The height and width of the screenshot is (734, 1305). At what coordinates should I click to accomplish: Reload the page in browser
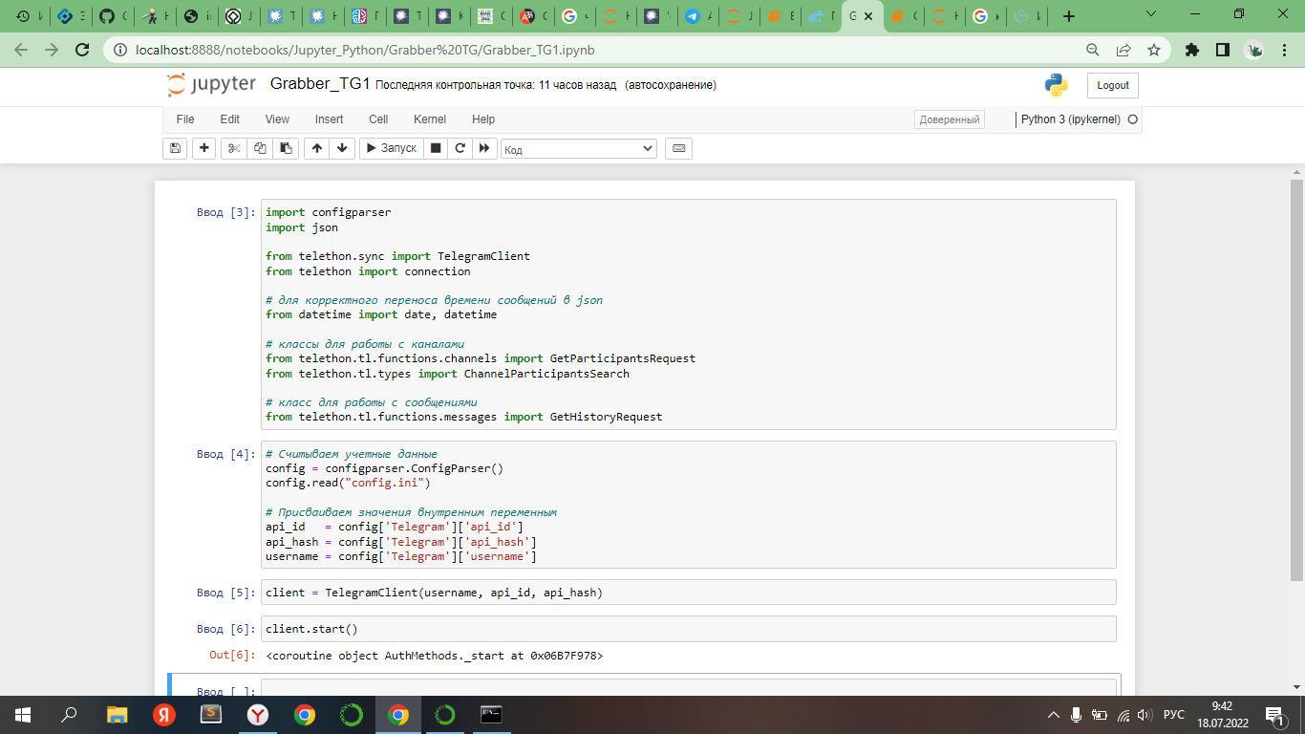coord(82,50)
